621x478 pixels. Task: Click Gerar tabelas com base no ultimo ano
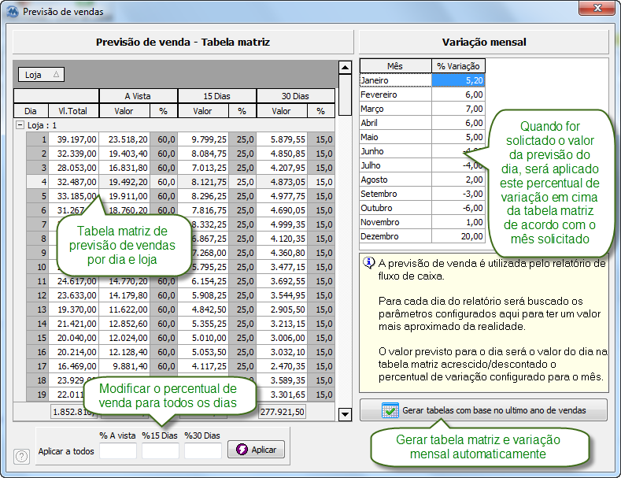pyautogui.click(x=483, y=410)
